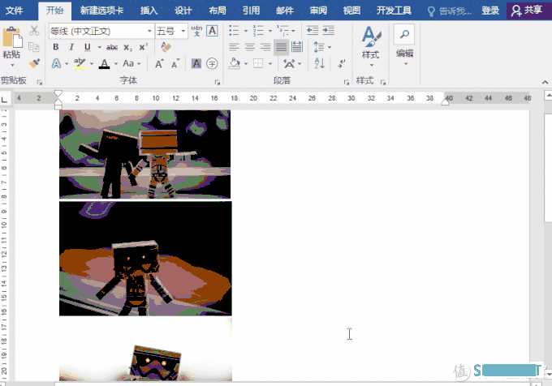Image resolution: width=552 pixels, height=386 pixels.
Task: Open the Editing find menu
Action: (404, 45)
